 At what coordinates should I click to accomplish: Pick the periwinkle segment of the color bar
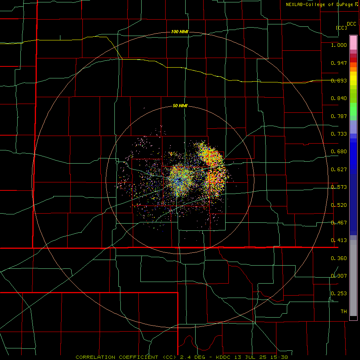point(353,127)
